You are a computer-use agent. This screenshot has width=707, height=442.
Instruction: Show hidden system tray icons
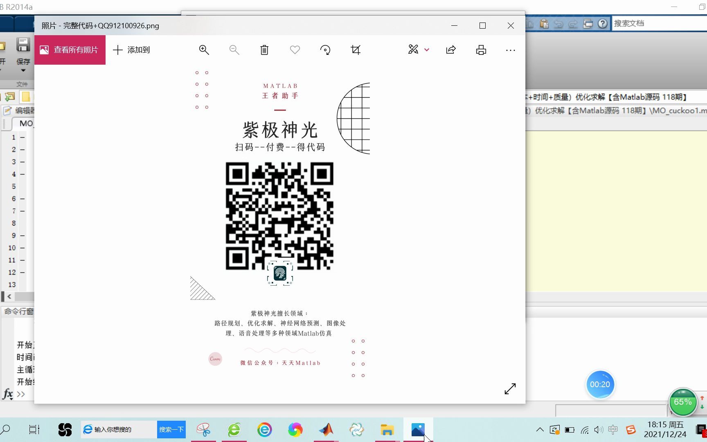tap(540, 430)
